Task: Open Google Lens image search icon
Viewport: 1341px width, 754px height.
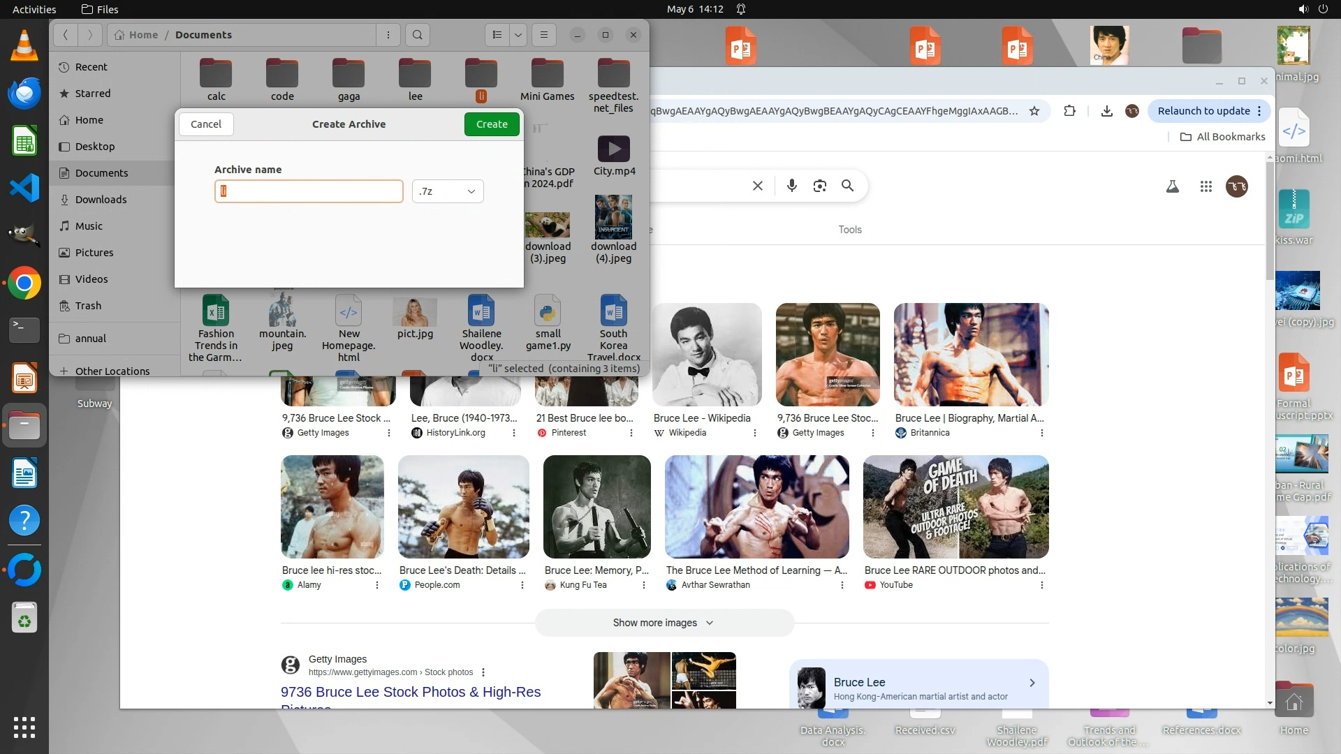Action: click(819, 186)
